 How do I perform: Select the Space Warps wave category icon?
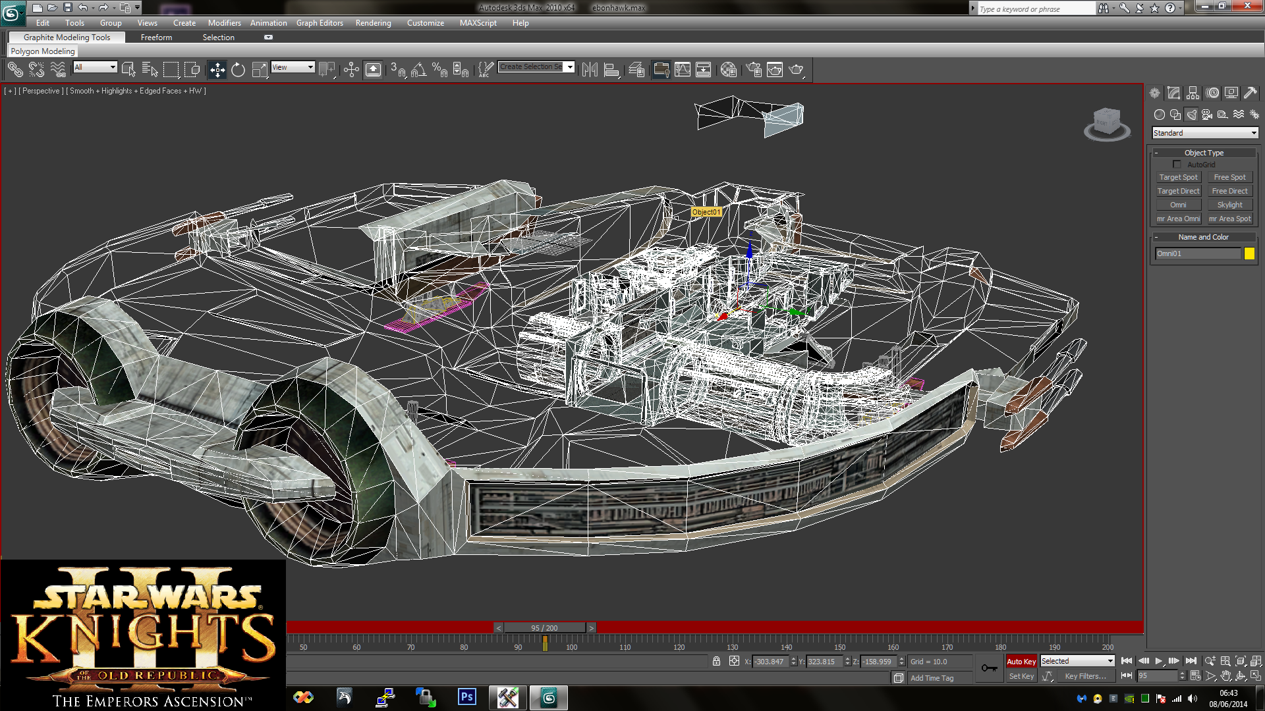click(1239, 115)
